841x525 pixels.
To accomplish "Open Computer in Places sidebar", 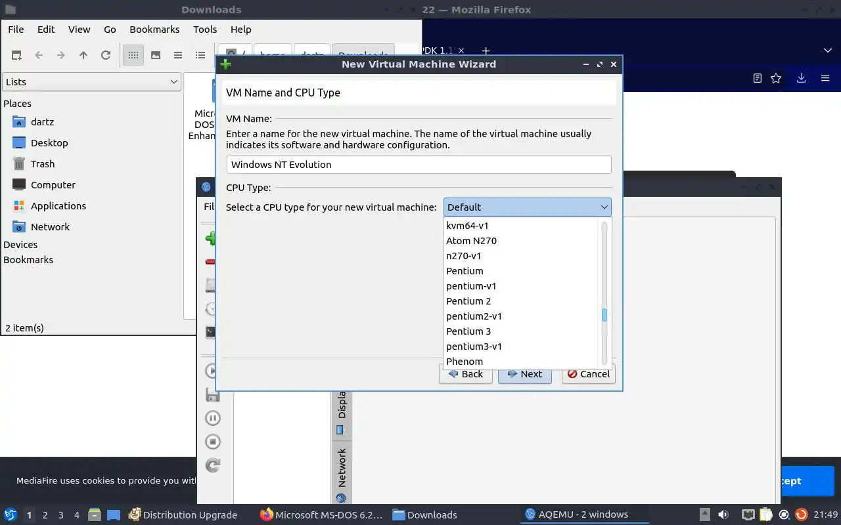I will tap(53, 185).
